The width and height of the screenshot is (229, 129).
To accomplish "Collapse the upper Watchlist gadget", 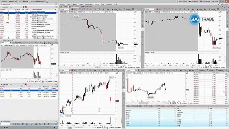I will 1,7.
